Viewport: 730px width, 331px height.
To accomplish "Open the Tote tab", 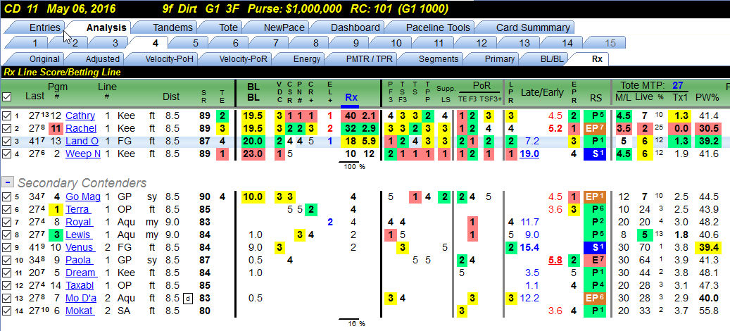I will [x=228, y=27].
